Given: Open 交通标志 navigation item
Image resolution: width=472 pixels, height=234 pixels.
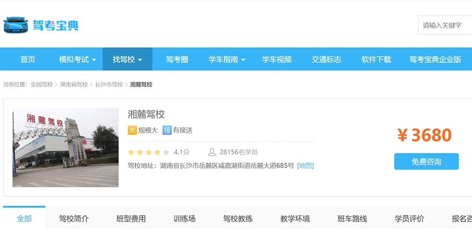Looking at the screenshot, I should 326,59.
